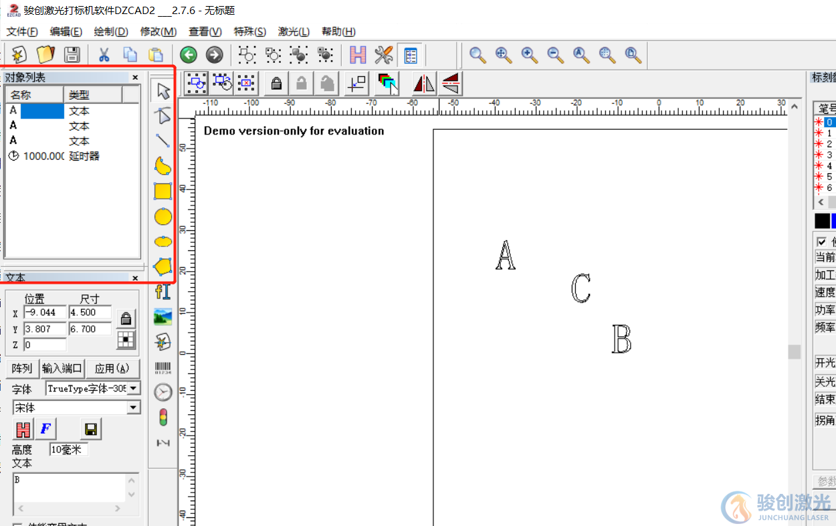
Task: Save the document with the floppy disk icon
Action: click(72, 54)
